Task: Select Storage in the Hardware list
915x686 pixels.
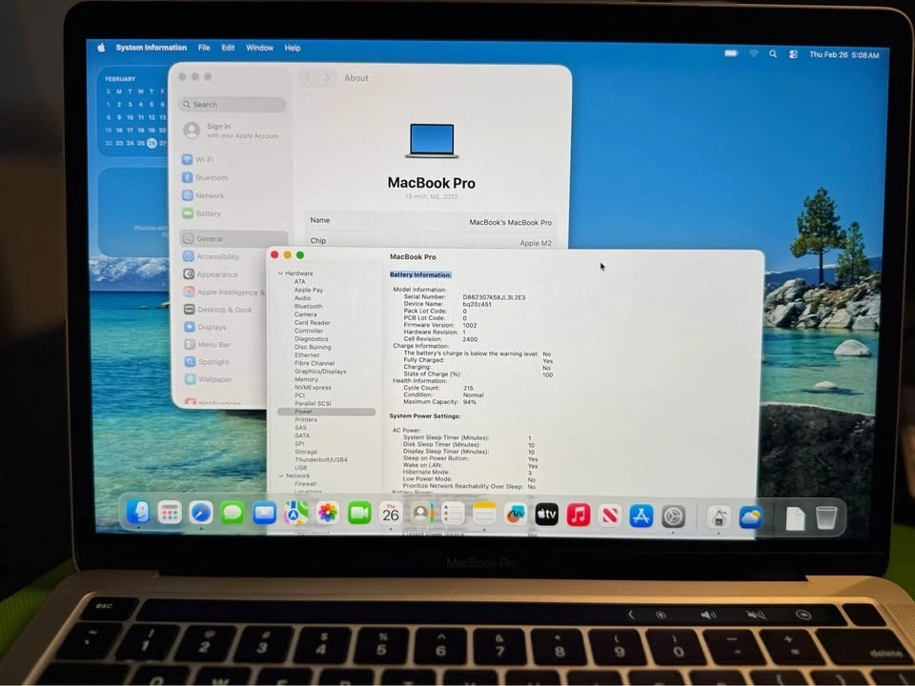Action: pos(306,452)
